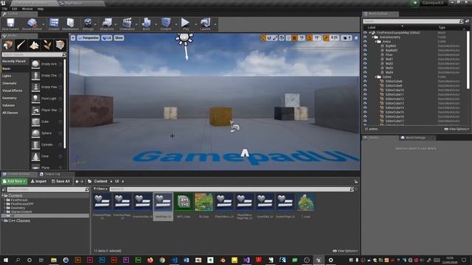This screenshot has width=472, height=265.
Task: Open the Help menu
Action: click(x=41, y=9)
